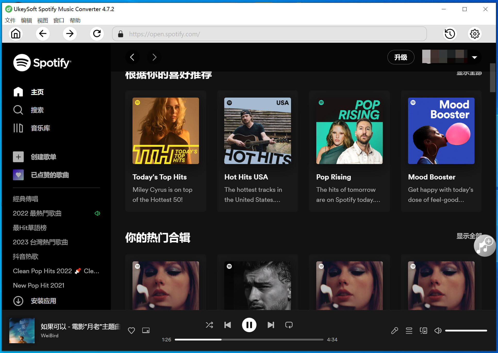Reload the page with the refresh icon

pos(97,34)
